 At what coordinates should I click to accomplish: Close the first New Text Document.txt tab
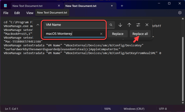(x=59, y=6)
